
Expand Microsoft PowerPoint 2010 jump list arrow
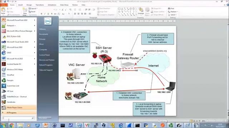[x=35, y=20]
